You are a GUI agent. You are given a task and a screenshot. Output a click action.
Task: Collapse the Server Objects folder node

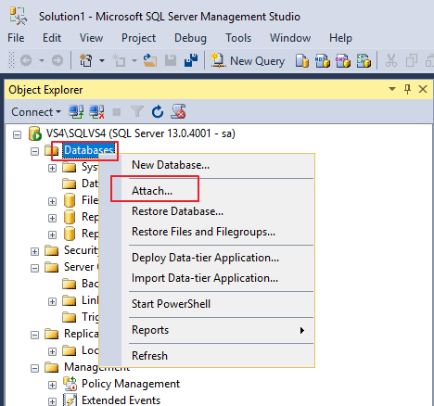point(34,268)
